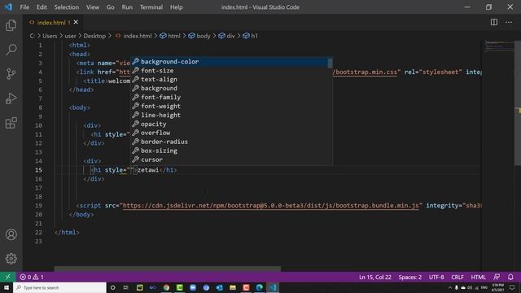Open Chrome from the taskbar
Viewport: 521px width, 293px height.
click(x=166, y=287)
